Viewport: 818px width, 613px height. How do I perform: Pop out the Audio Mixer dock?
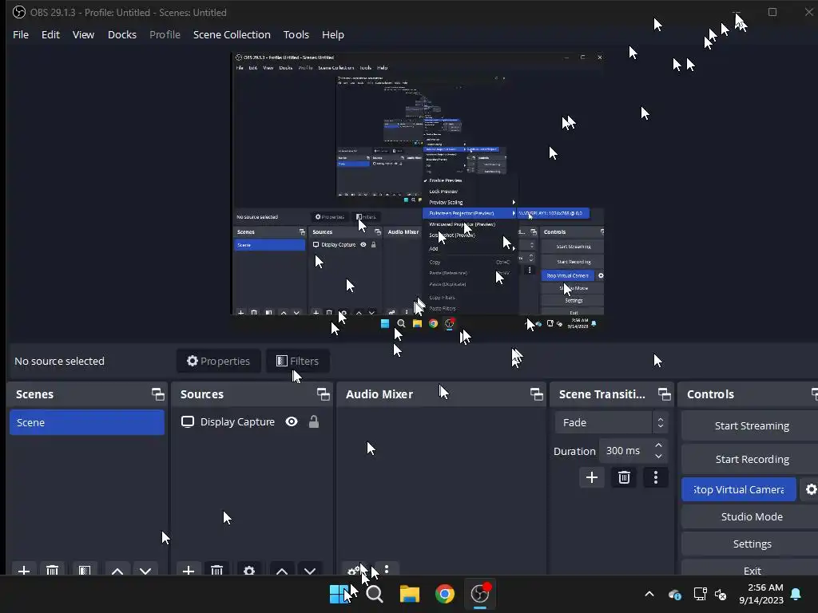click(x=536, y=394)
